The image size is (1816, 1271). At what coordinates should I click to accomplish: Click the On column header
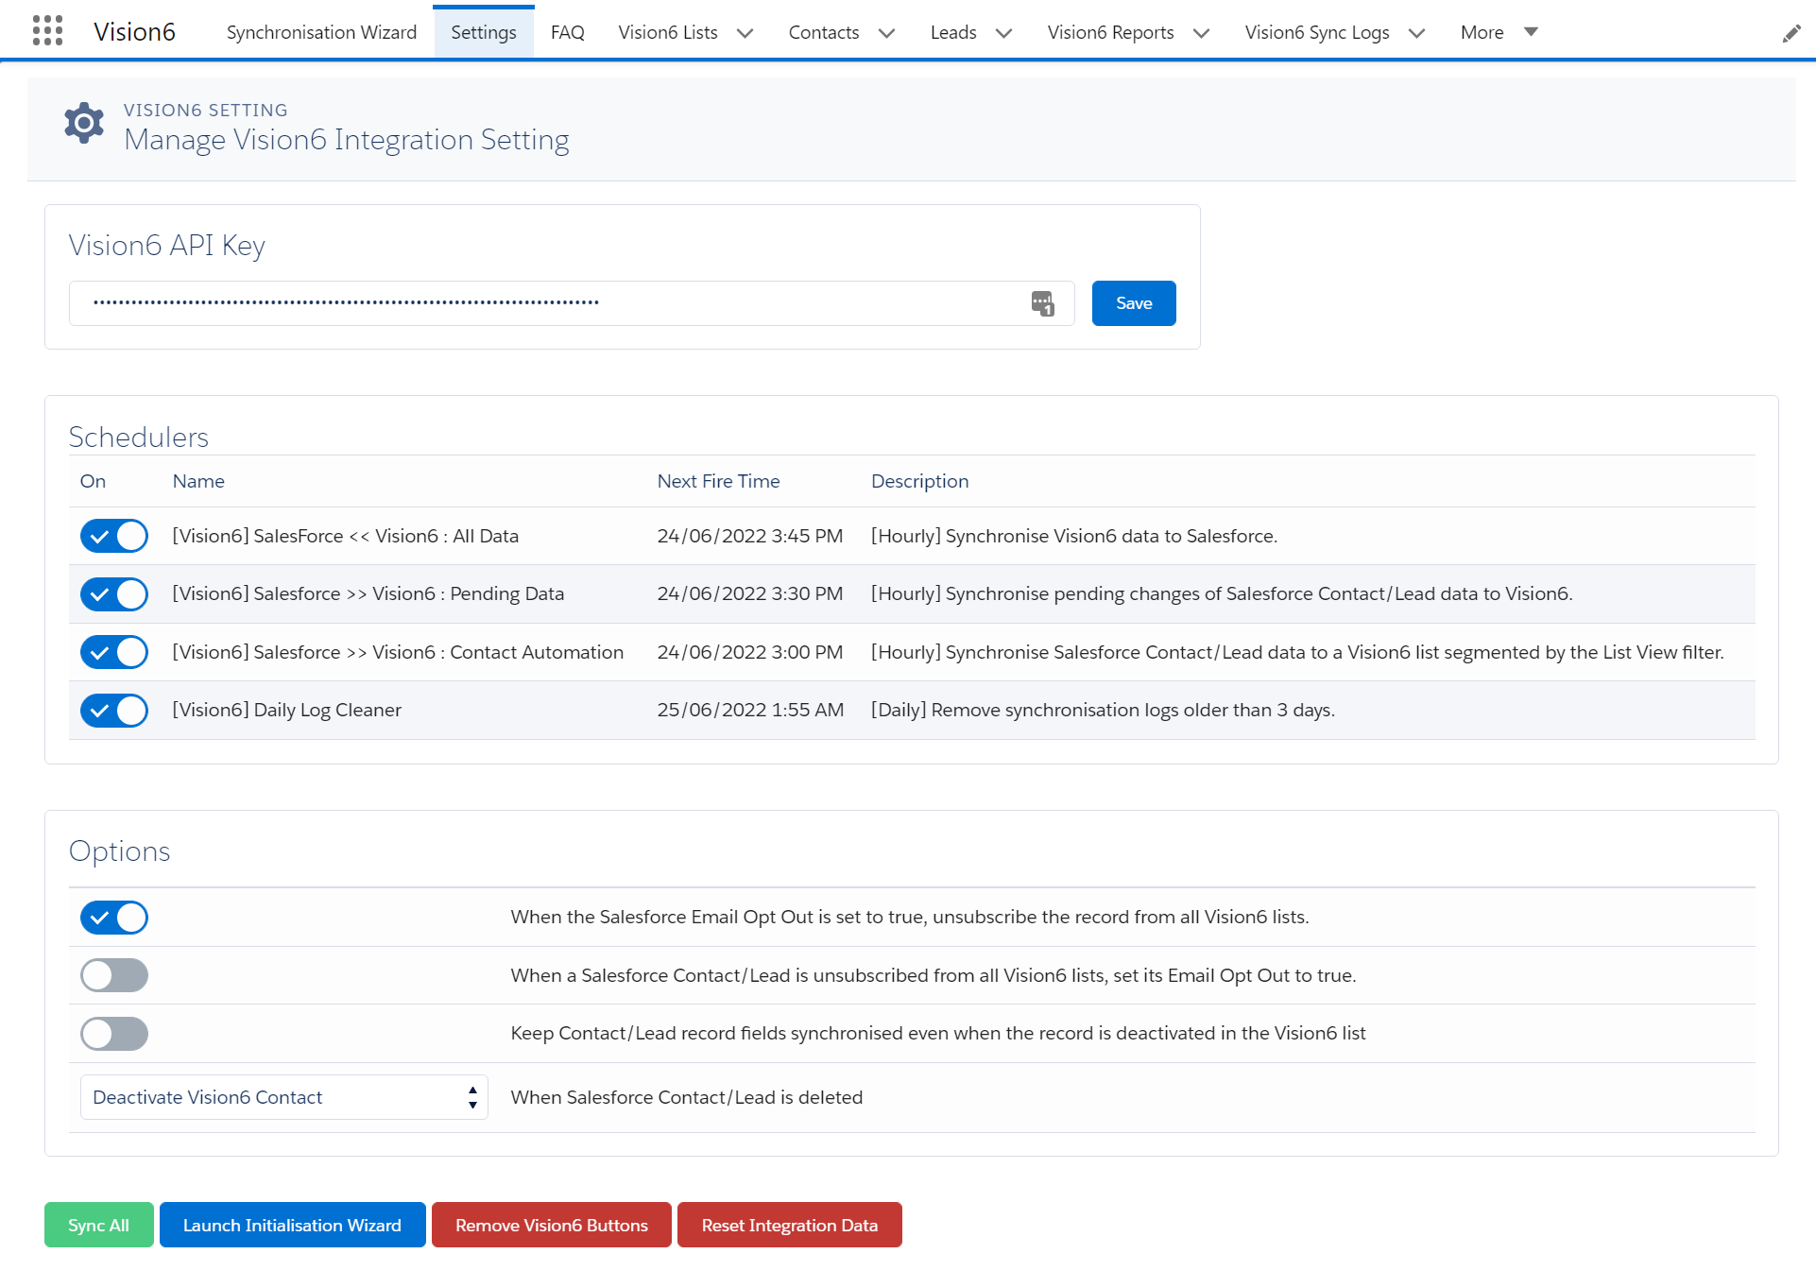coord(93,481)
